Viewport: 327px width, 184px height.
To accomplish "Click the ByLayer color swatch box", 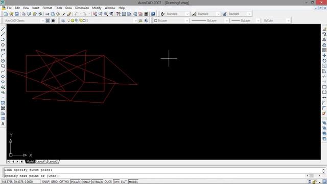I will point(155,20).
